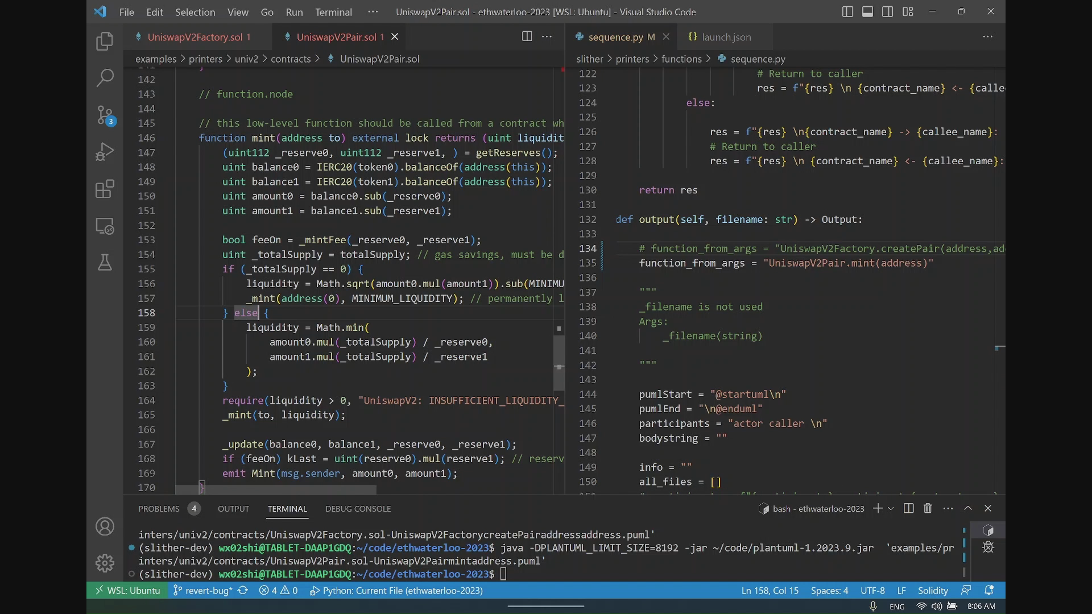Viewport: 1092px width, 614px height.
Task: Click the feedback icon in status bar
Action: (x=966, y=591)
